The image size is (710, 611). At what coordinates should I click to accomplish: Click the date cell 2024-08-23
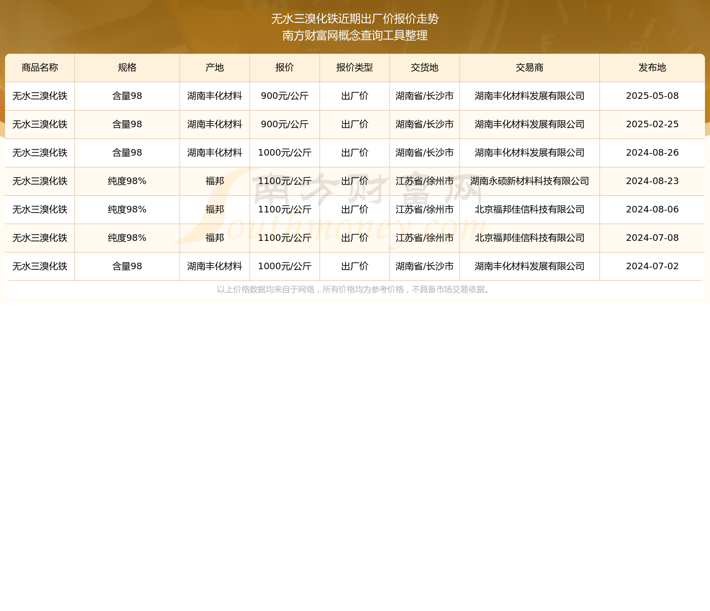(652, 181)
